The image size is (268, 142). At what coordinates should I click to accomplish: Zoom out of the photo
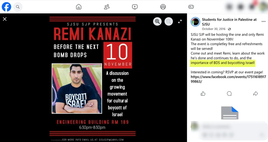(169, 21)
